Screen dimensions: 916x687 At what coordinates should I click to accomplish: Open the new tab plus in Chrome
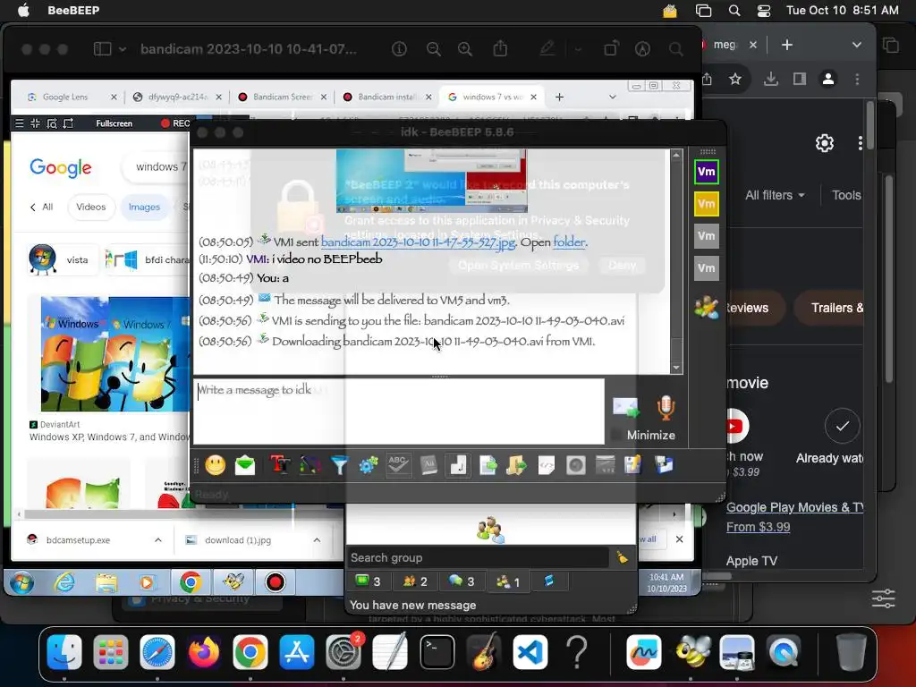pos(787,45)
